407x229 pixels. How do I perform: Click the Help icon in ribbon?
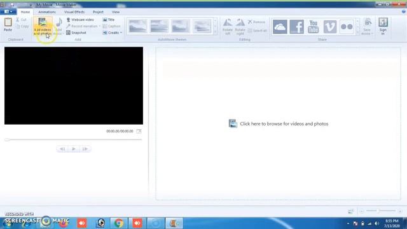click(x=404, y=11)
